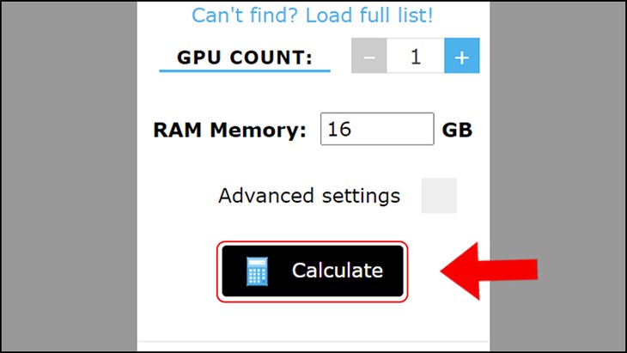Click the red arrow pointing at Calculate
Image resolution: width=627 pixels, height=353 pixels.
click(489, 271)
